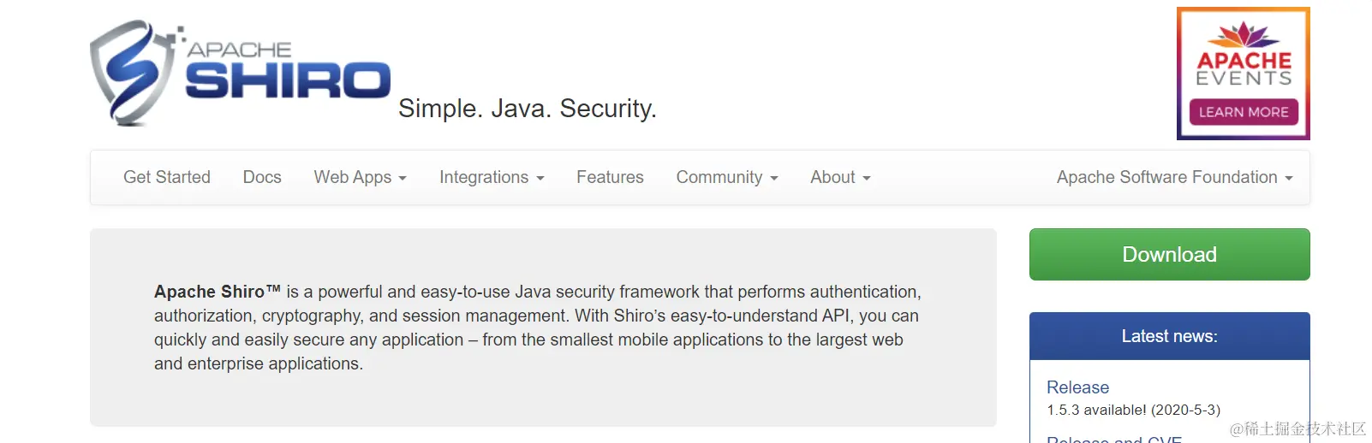
Task: Open the Get Started page
Action: click(167, 177)
